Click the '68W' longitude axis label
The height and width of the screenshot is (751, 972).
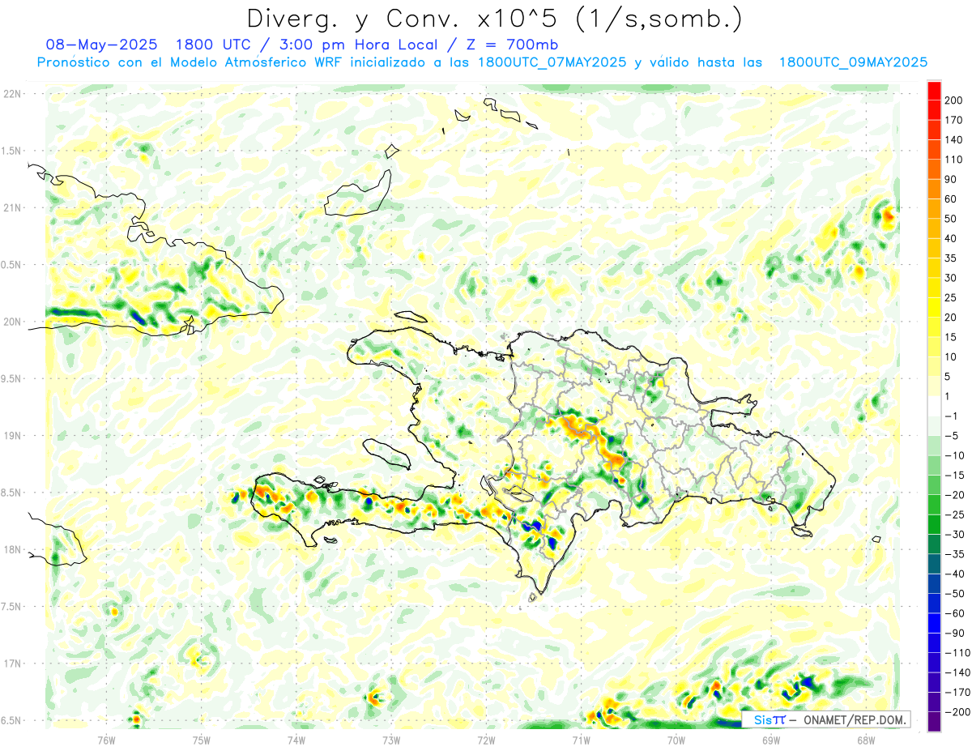click(x=866, y=740)
